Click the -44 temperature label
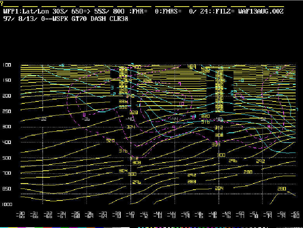Screen dimensions: 303x228 (x=174, y=119)
